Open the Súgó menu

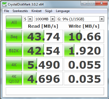click(x=49, y=11)
